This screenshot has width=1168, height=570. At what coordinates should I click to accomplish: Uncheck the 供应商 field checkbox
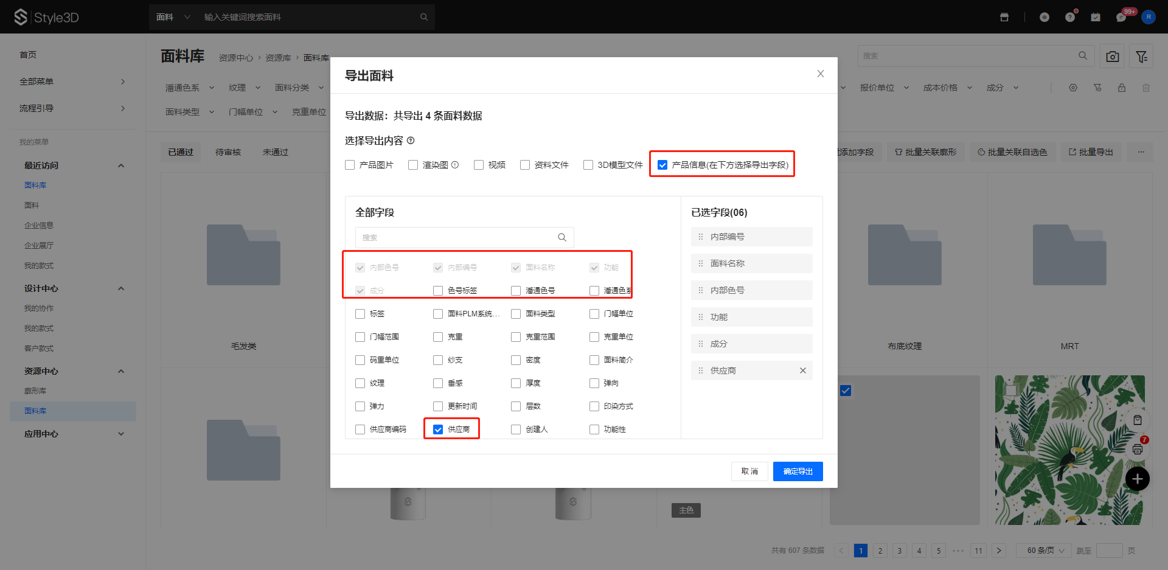point(438,429)
